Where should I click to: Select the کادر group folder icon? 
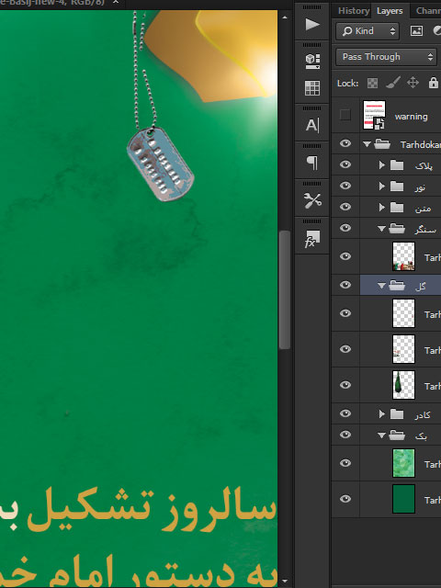(397, 414)
